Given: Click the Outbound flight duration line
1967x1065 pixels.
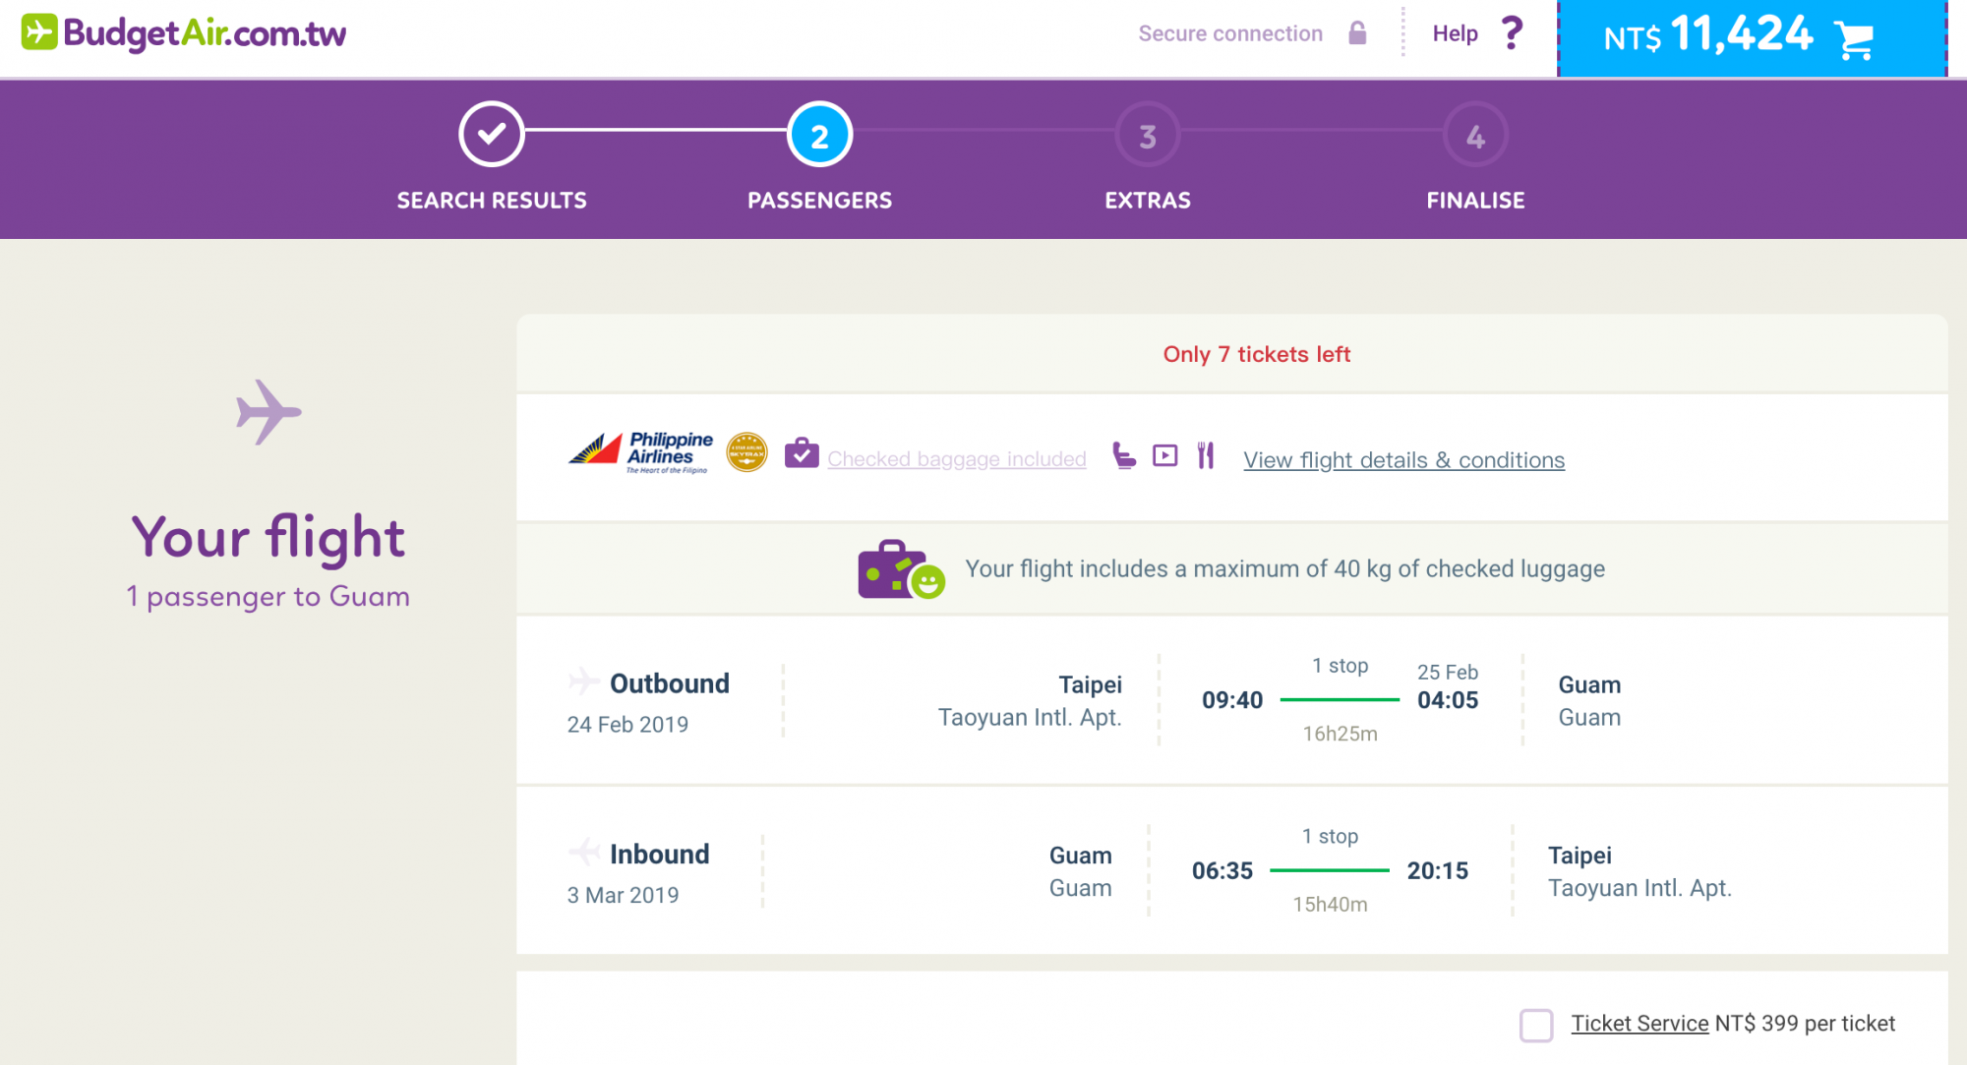Looking at the screenshot, I should tap(1340, 699).
